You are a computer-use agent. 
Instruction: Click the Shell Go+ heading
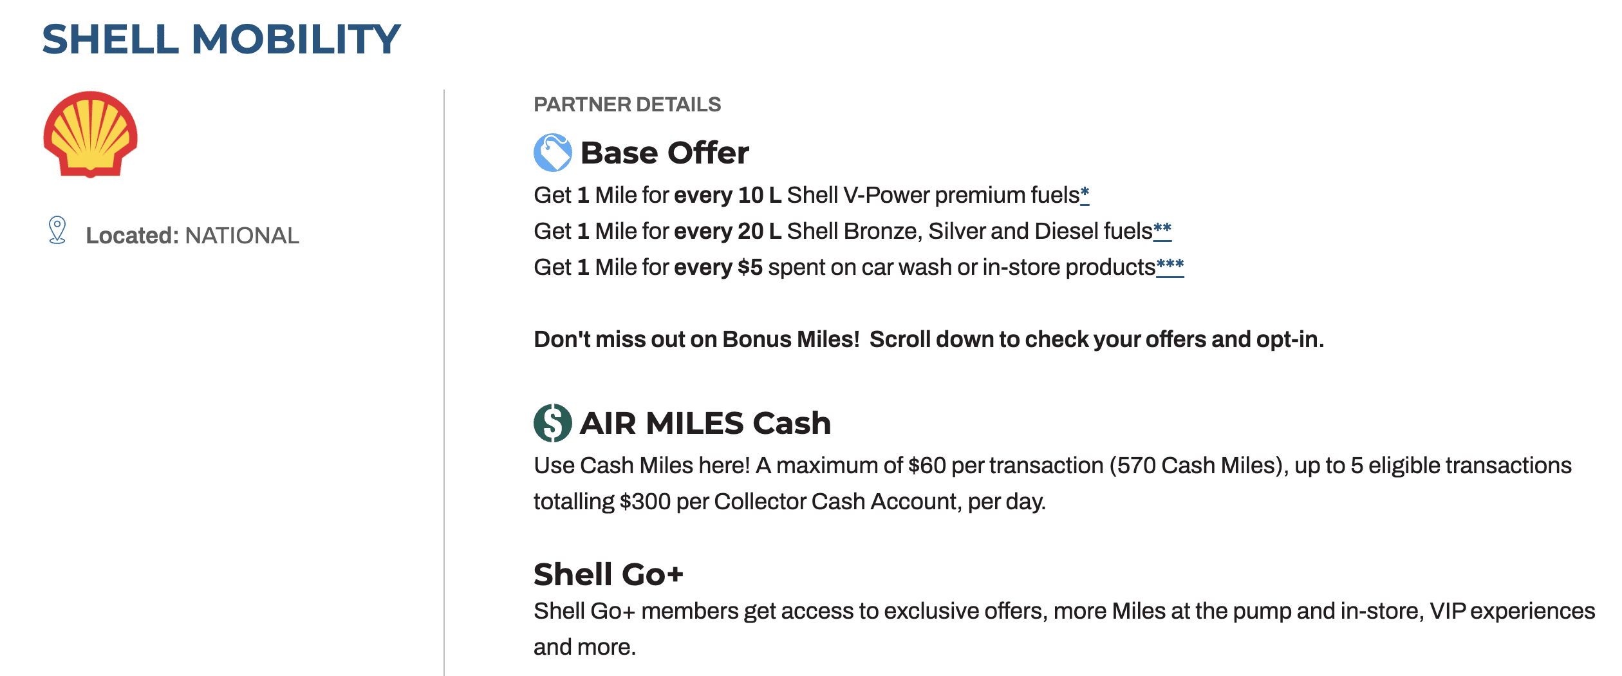(608, 574)
